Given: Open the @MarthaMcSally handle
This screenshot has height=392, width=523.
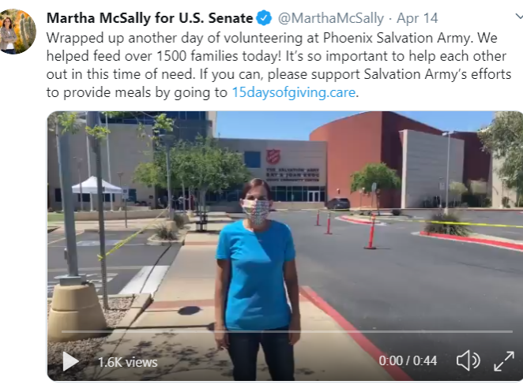Looking at the screenshot, I should 331,18.
